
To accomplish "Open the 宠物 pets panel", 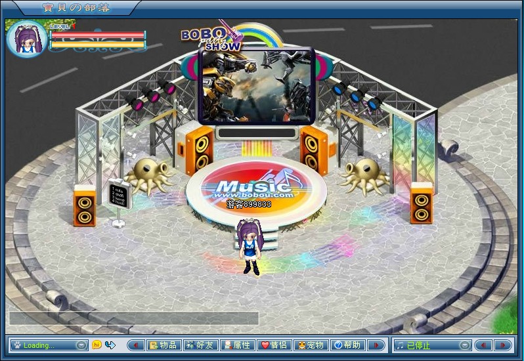I will coord(310,345).
